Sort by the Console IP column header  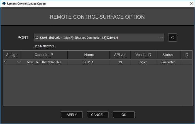pyautogui.click(x=44, y=55)
